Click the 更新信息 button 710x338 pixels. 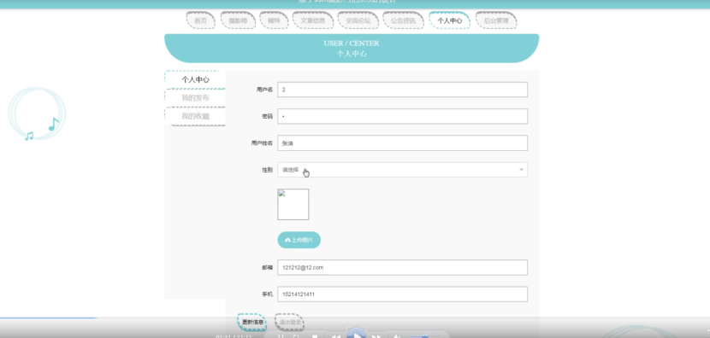[252, 322]
